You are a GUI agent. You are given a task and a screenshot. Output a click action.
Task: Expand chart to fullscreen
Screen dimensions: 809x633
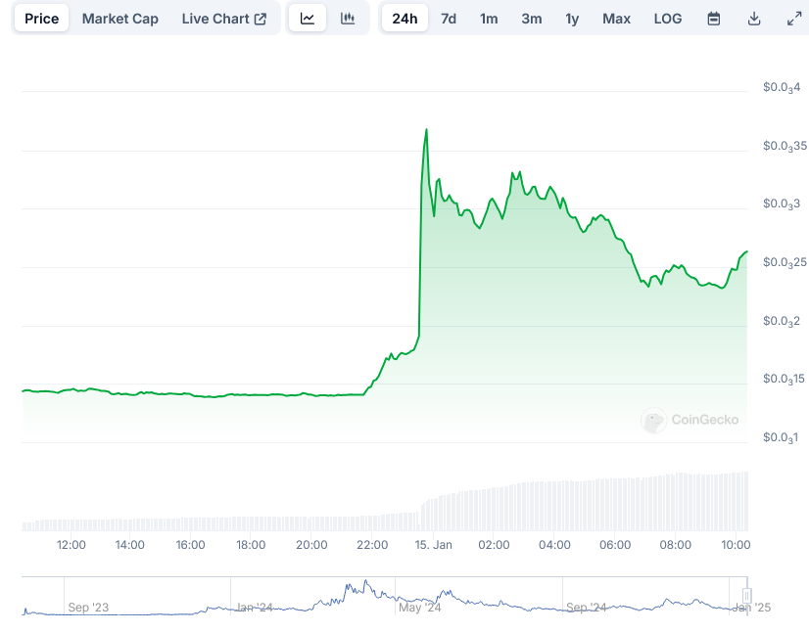[x=793, y=19]
